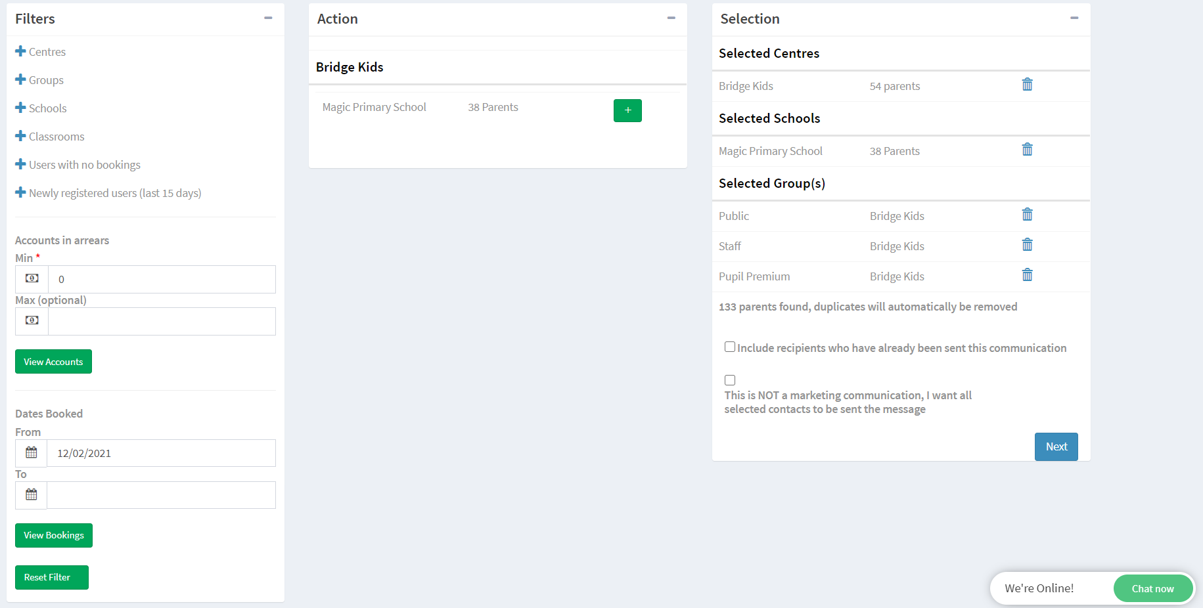
Task: Open the Chat now widget
Action: (1152, 588)
